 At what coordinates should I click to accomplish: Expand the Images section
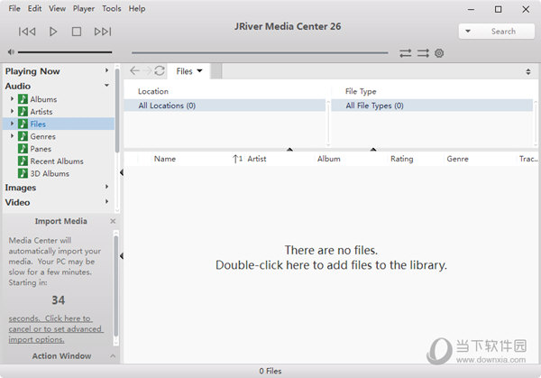click(x=106, y=187)
